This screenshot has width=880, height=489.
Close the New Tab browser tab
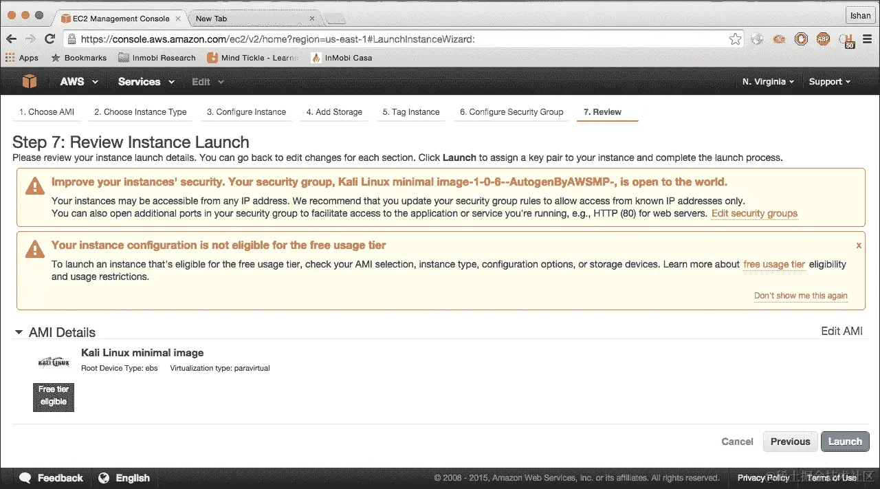[311, 19]
